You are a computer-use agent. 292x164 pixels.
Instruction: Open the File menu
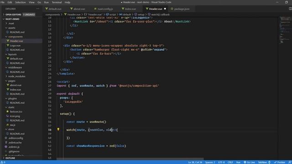coord(2,2)
